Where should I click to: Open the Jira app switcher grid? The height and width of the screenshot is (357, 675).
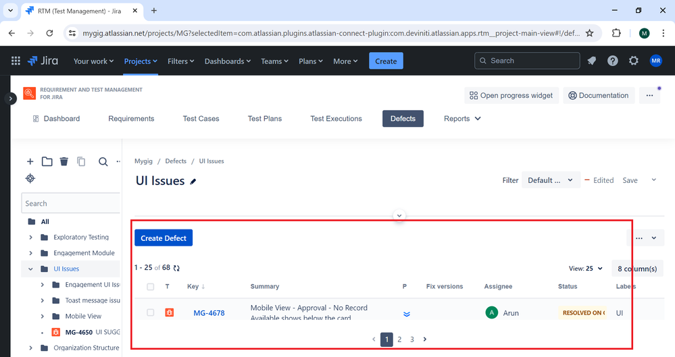coord(16,61)
